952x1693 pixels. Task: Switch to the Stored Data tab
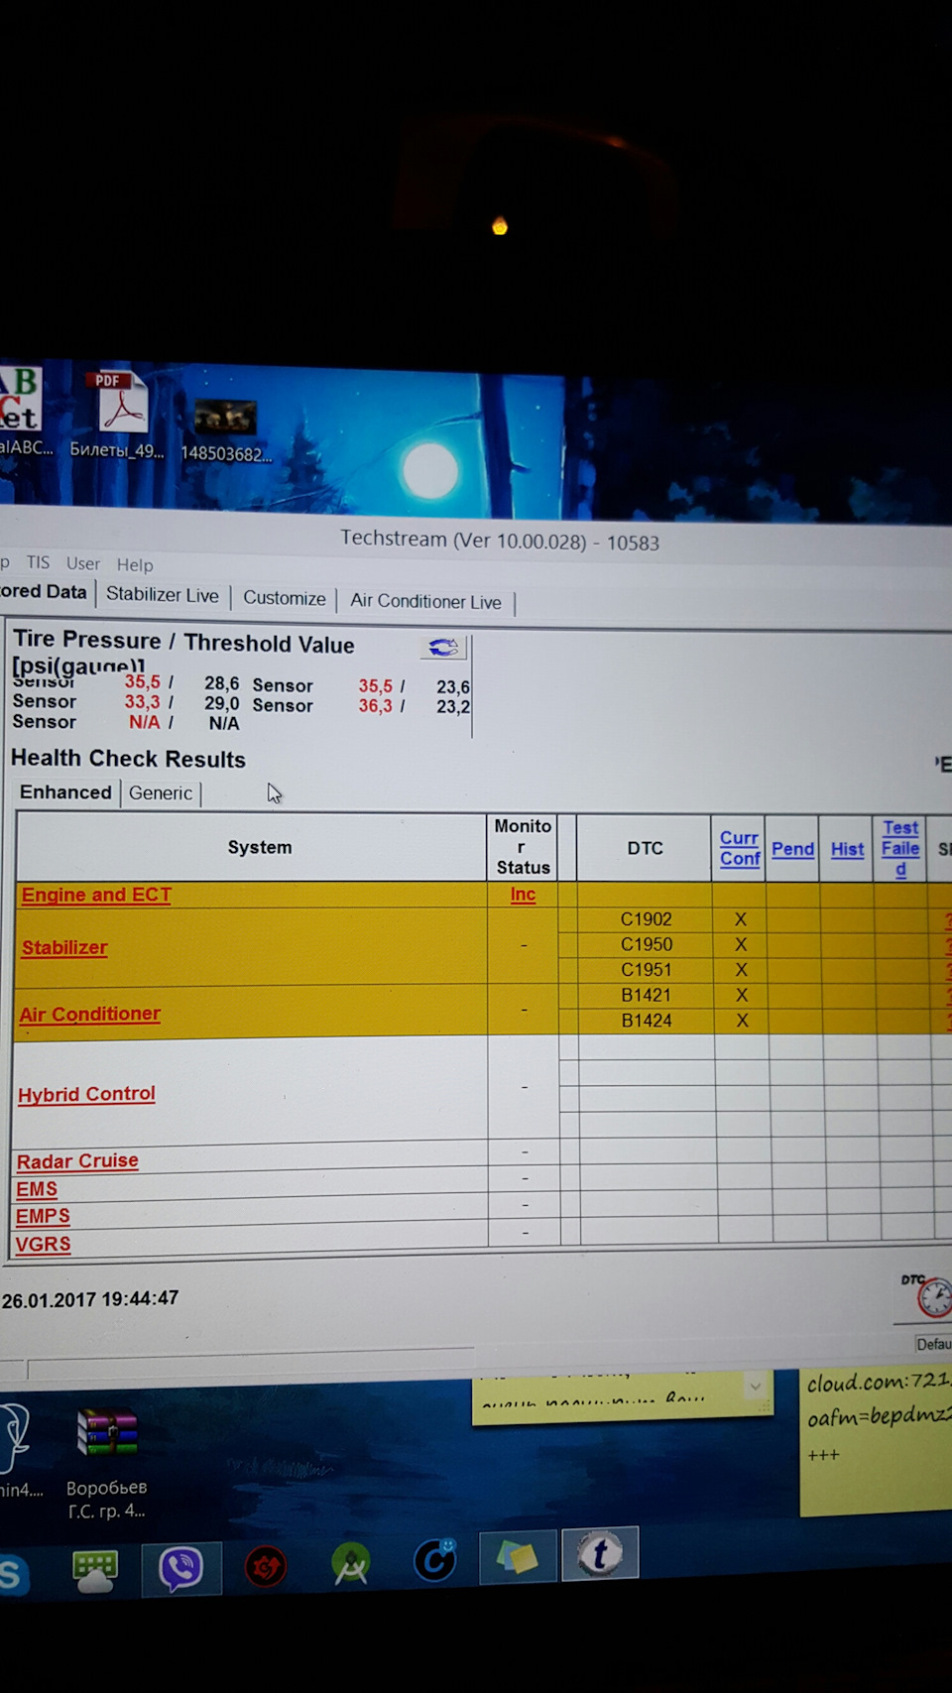pyautogui.click(x=44, y=591)
